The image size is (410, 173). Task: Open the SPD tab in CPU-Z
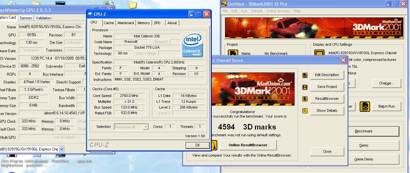(x=157, y=23)
